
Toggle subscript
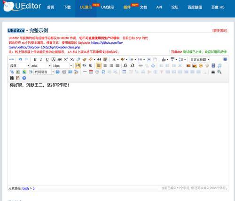click(72, 59)
